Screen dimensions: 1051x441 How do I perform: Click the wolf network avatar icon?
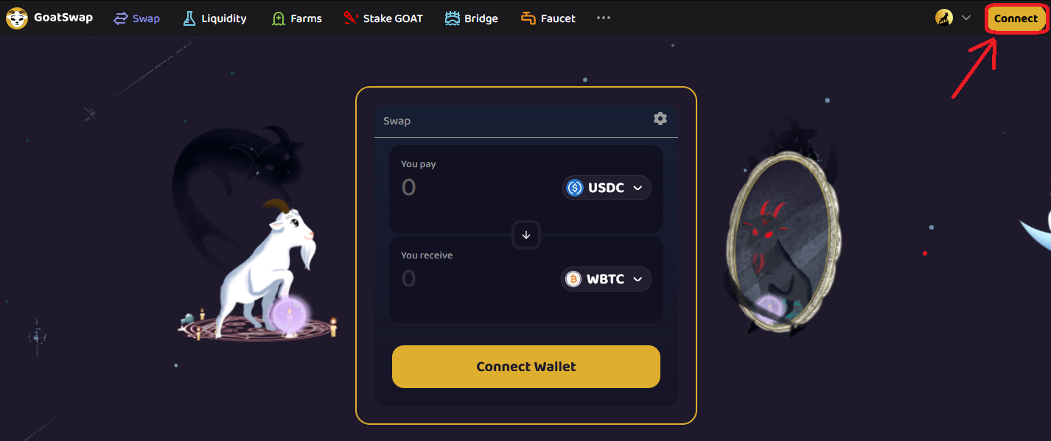[944, 18]
